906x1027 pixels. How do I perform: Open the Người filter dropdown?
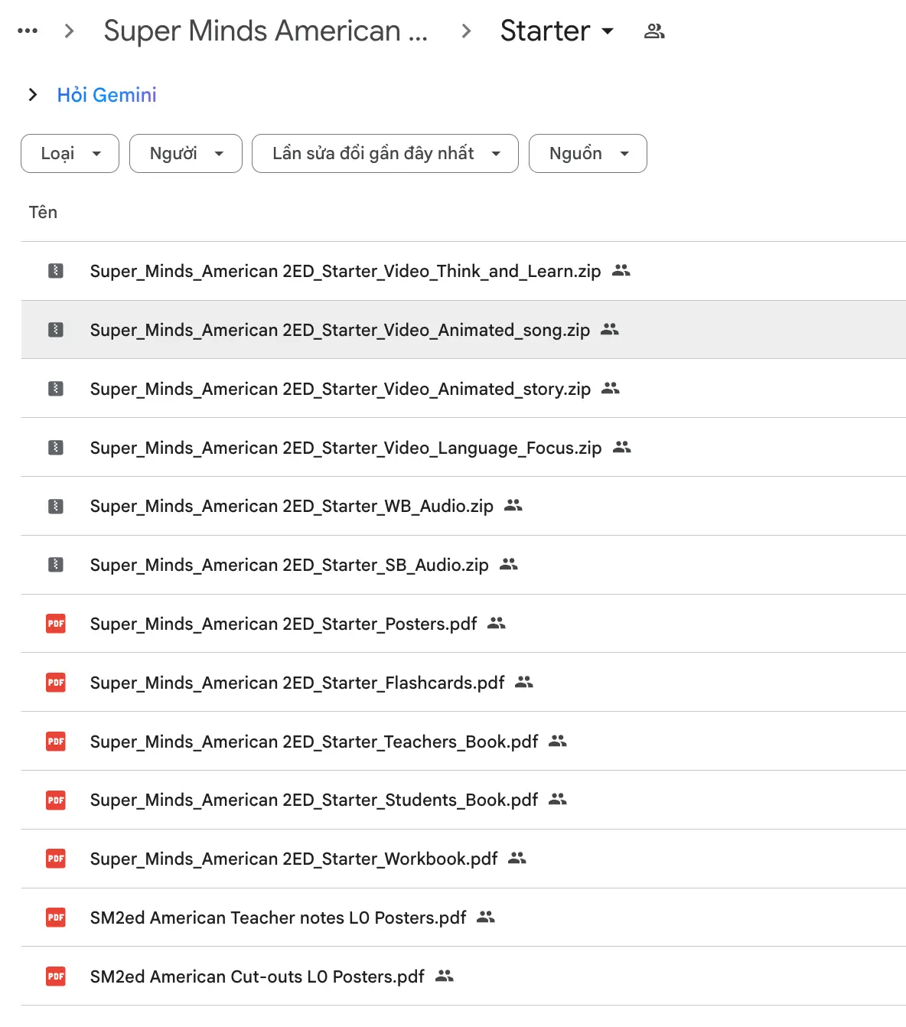186,154
